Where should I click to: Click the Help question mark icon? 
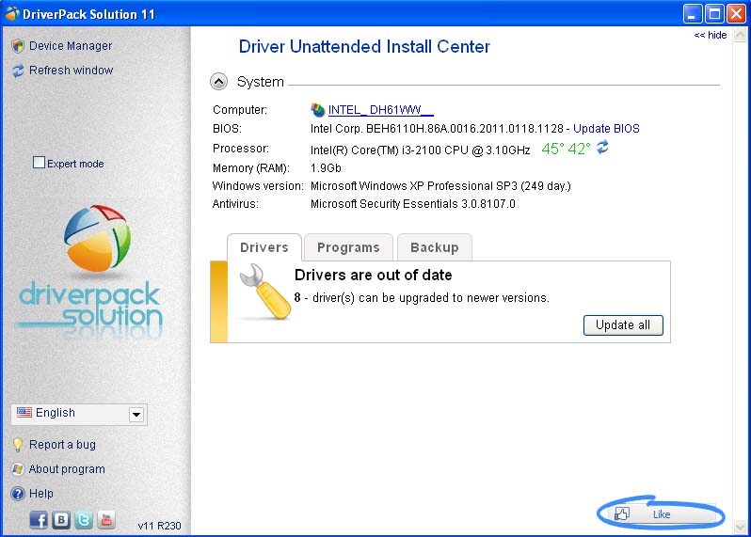[18, 494]
